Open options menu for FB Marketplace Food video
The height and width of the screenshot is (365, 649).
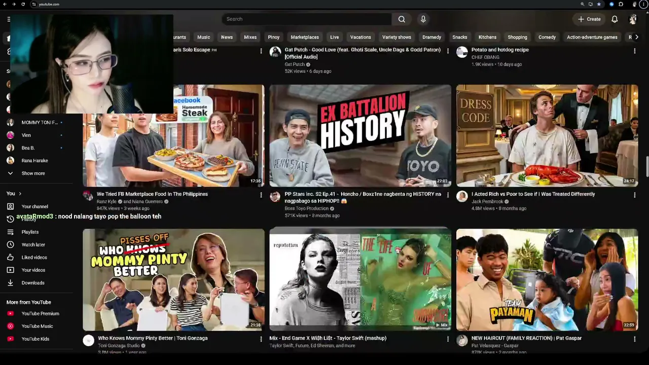tap(261, 195)
